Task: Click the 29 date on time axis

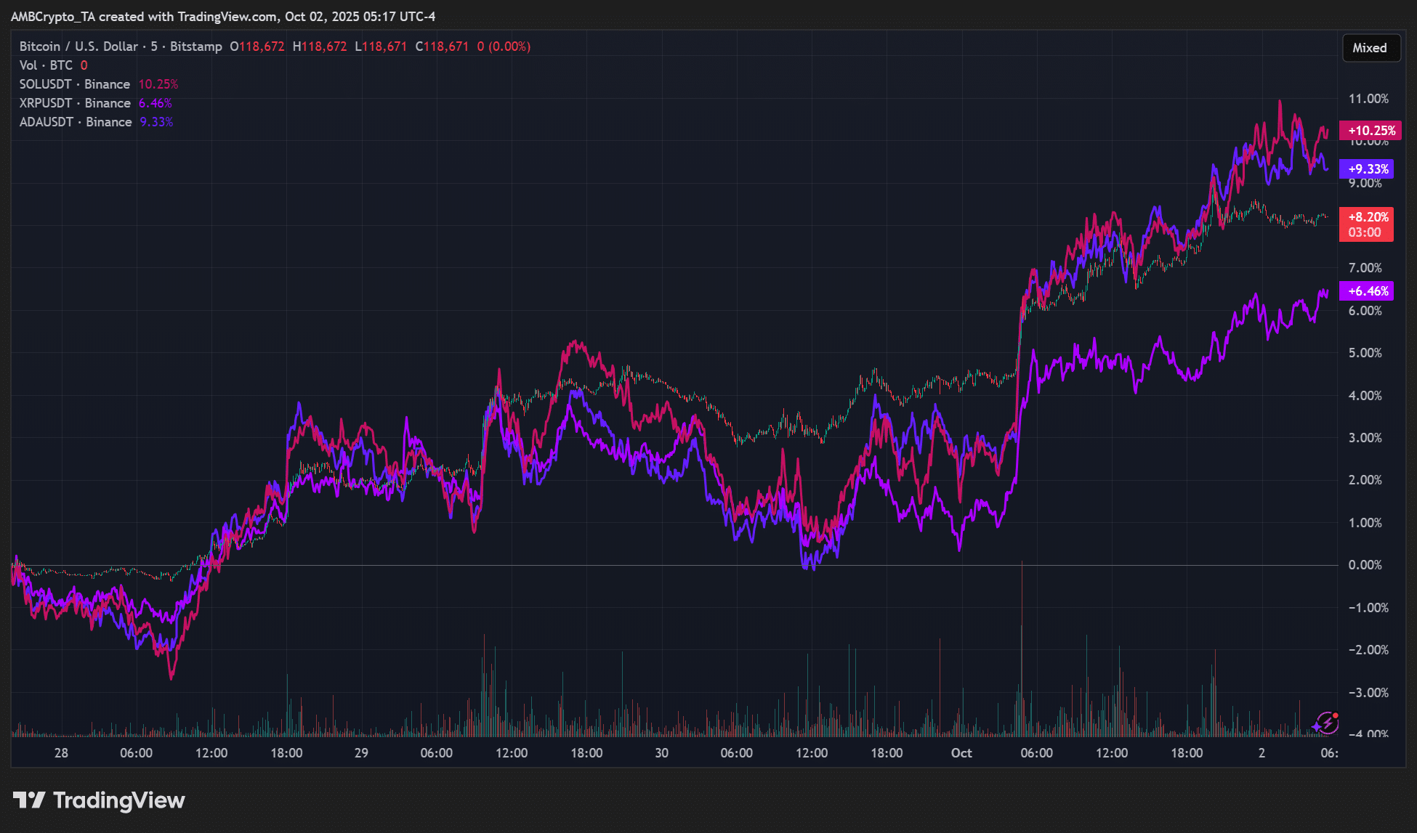Action: coord(361,753)
